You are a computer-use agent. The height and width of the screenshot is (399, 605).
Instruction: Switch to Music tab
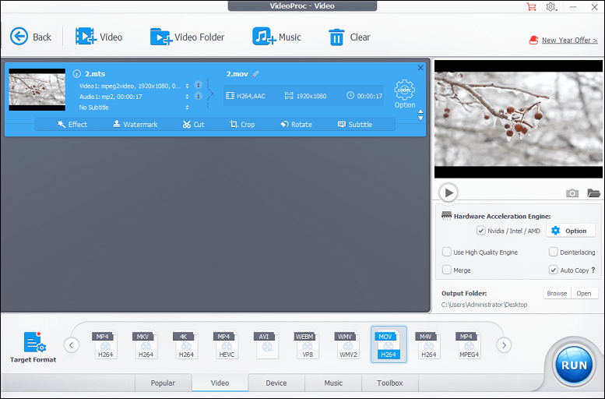333,383
